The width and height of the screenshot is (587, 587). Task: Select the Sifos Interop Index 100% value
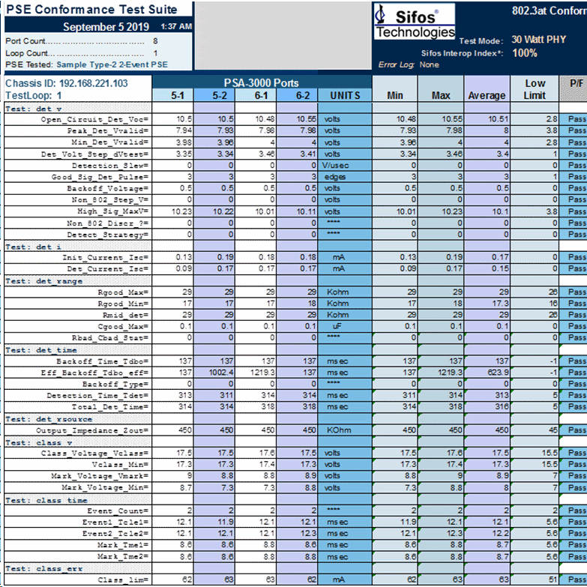[525, 53]
